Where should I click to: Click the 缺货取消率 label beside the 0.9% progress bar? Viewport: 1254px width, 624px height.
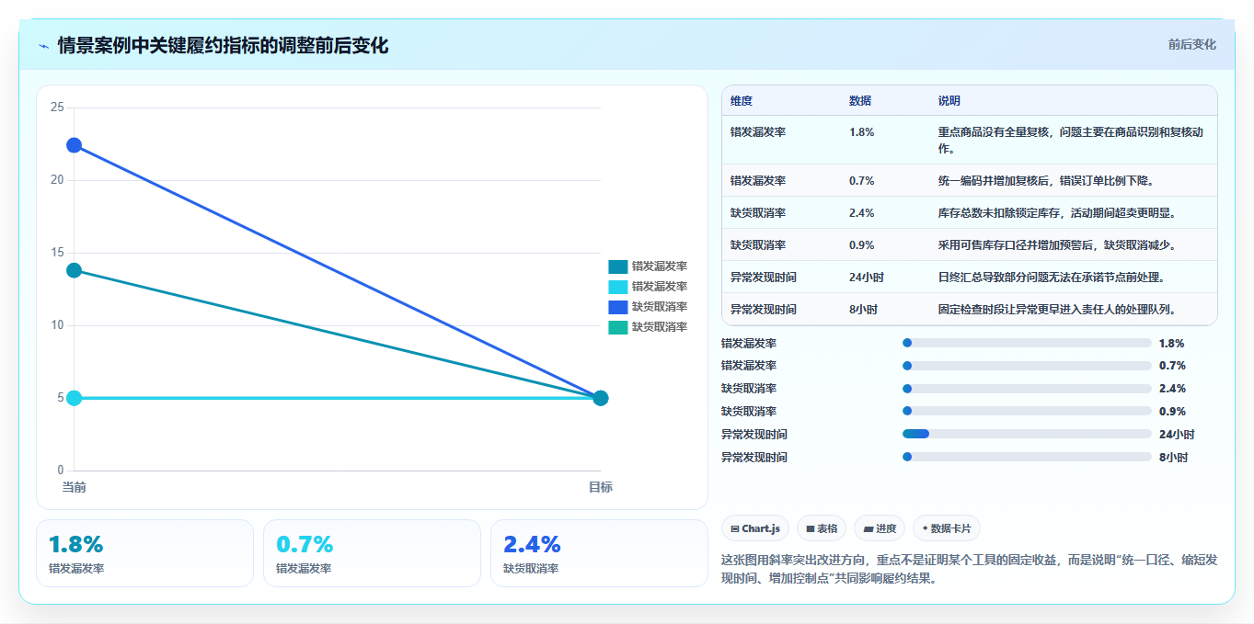tap(749, 412)
